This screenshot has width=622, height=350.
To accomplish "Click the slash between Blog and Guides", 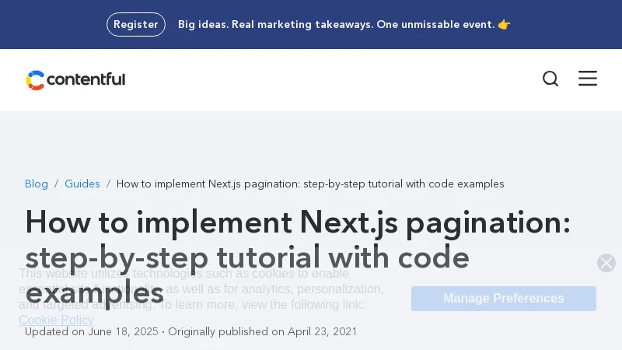I will click(56, 184).
